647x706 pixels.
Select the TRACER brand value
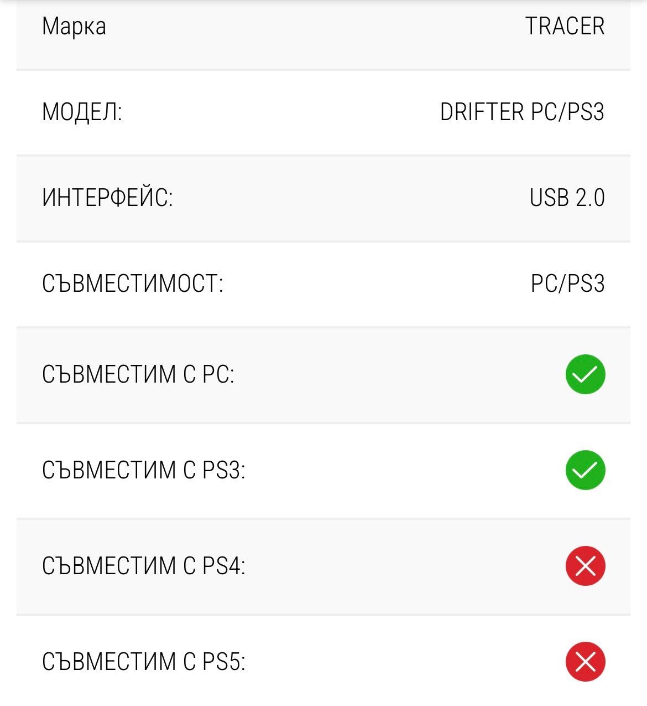[x=565, y=26]
